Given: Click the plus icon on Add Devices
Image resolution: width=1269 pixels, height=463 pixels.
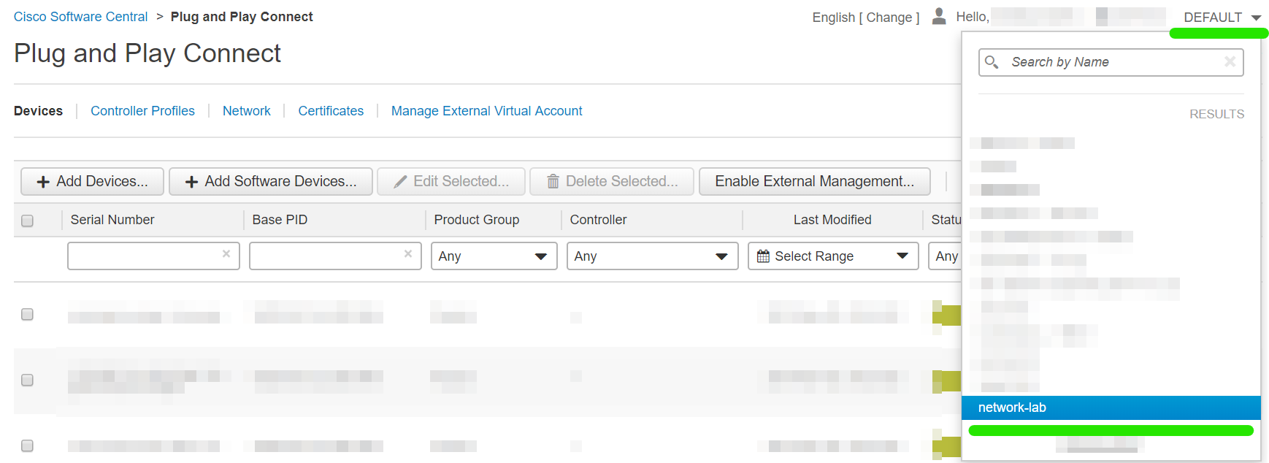Looking at the screenshot, I should coord(43,182).
